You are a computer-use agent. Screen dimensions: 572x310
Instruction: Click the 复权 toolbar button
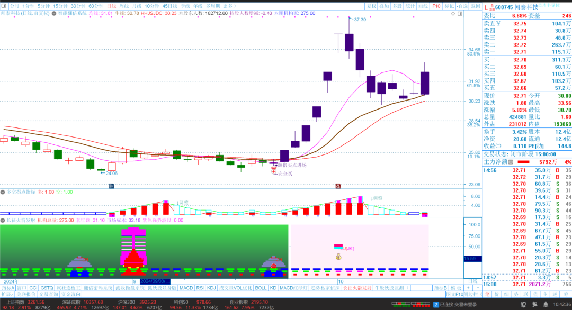pyautogui.click(x=371, y=6)
